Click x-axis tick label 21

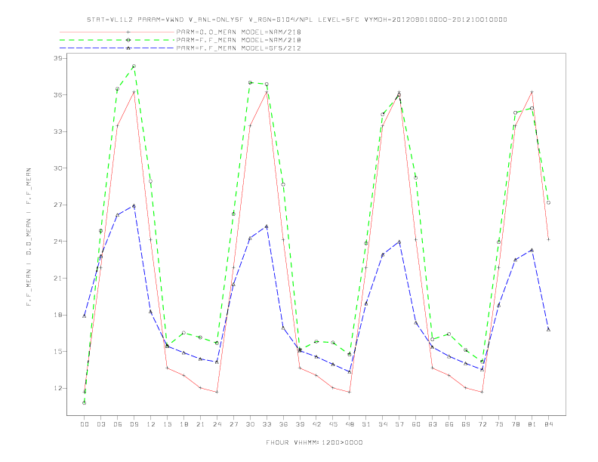(x=200, y=424)
